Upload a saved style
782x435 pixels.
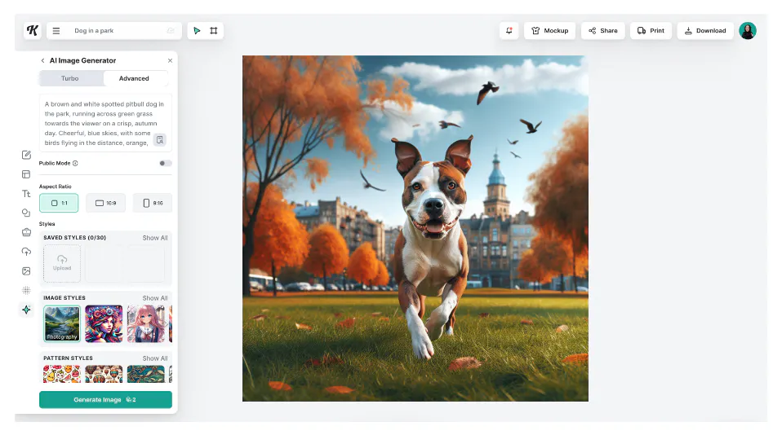62,263
